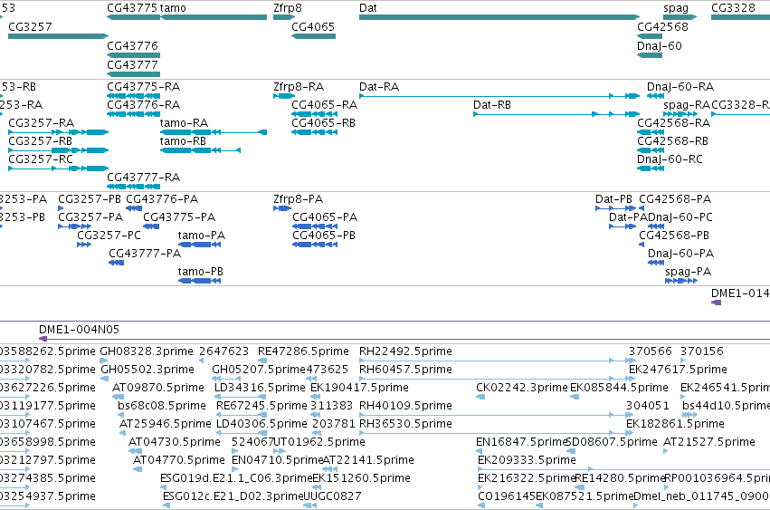Select the CG43777-RA transcript glyph
This screenshot has width=770, height=510.
134,187
